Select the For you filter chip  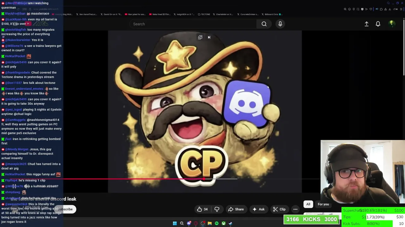(x=323, y=204)
